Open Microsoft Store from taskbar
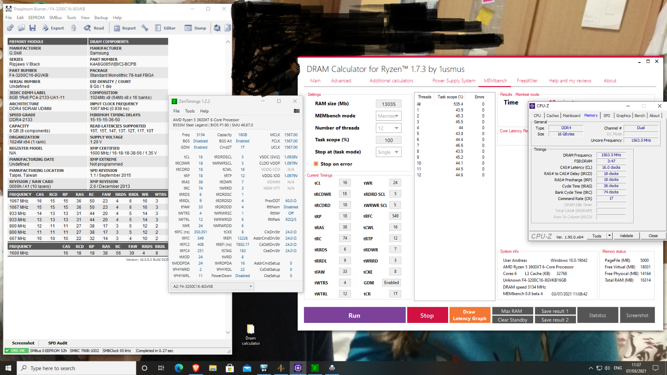Viewport: 667px width, 375px height. point(230,368)
